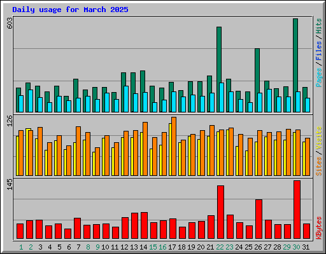Click the 'Pages' legend label

tap(318, 77)
